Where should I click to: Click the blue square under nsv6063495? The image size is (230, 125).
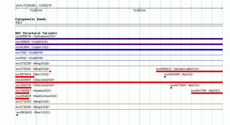pyautogui.click(x=165, y=77)
